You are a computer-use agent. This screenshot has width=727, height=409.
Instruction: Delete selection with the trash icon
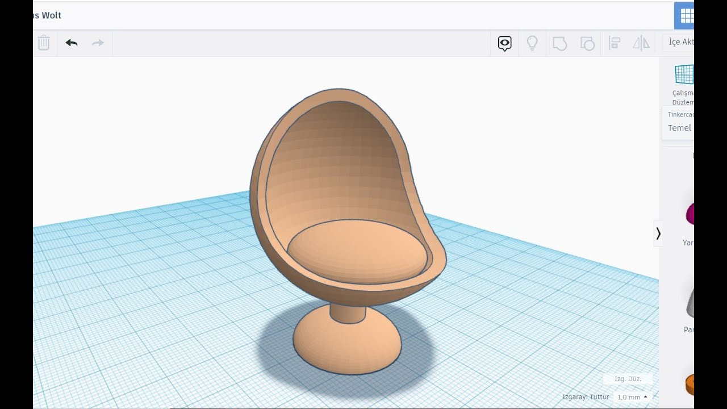coord(44,43)
